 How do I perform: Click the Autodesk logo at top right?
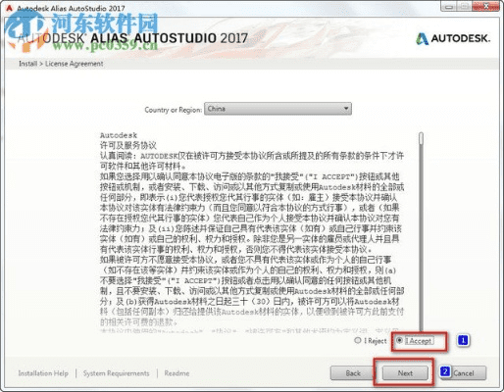tap(453, 38)
